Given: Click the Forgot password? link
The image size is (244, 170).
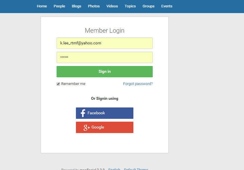Looking at the screenshot, I should coord(138,84).
